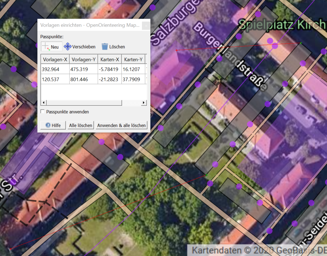Click the red pass point cross near Salzburger label

(x=176, y=50)
